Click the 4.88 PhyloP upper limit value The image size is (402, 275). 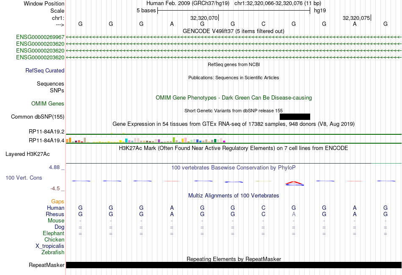[54, 167]
